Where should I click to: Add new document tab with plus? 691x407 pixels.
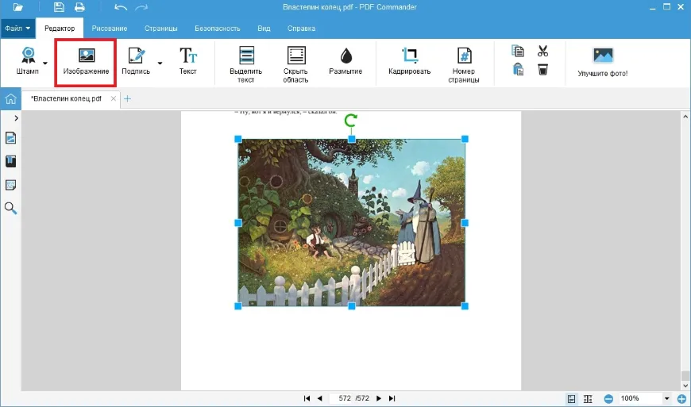click(x=127, y=98)
